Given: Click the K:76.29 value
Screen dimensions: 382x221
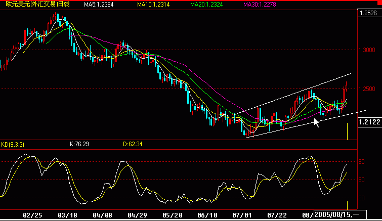Looking at the screenshot, I should (79, 144).
